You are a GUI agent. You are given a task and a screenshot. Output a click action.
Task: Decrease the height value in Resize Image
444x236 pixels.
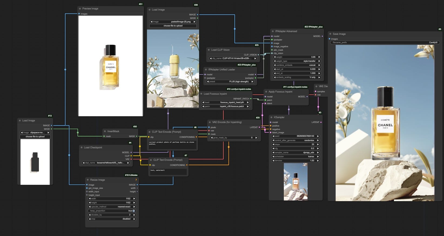(x=90, y=203)
